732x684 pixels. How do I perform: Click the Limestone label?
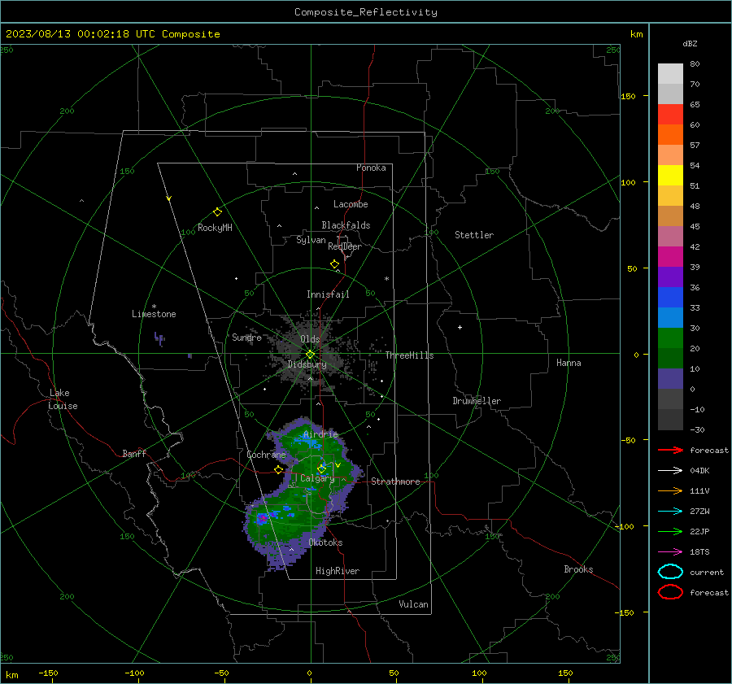(x=154, y=314)
